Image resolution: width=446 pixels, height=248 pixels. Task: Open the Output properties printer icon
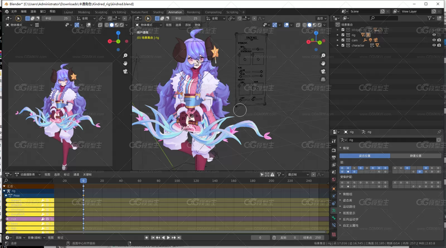[x=334, y=158]
